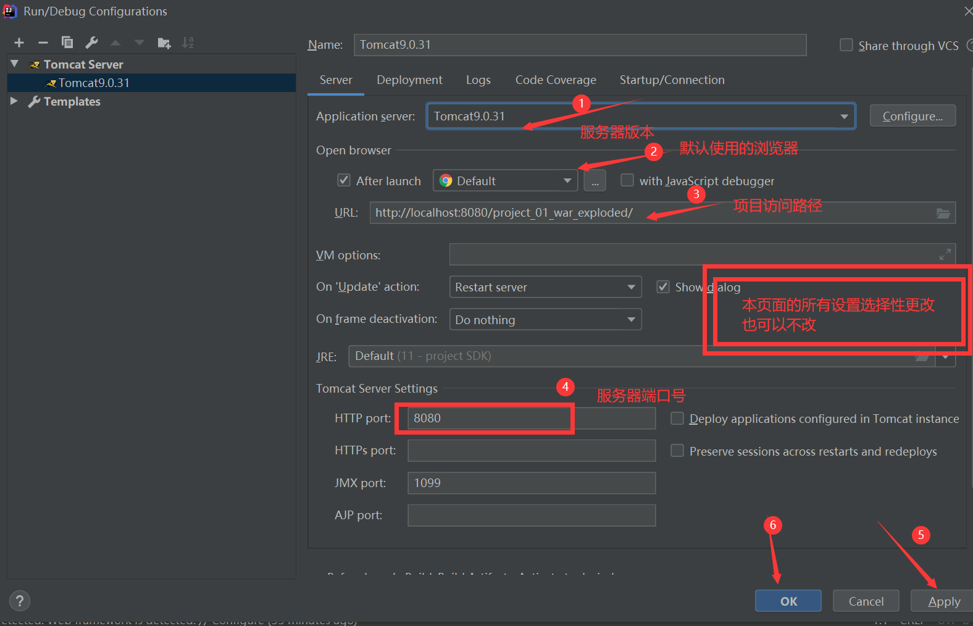The width and height of the screenshot is (973, 626).
Task: Switch to the Server tab
Action: pos(336,80)
